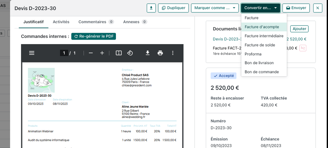Click the PDF page number field
Image resolution: width=328 pixels, height=148 pixels.
(64, 53)
